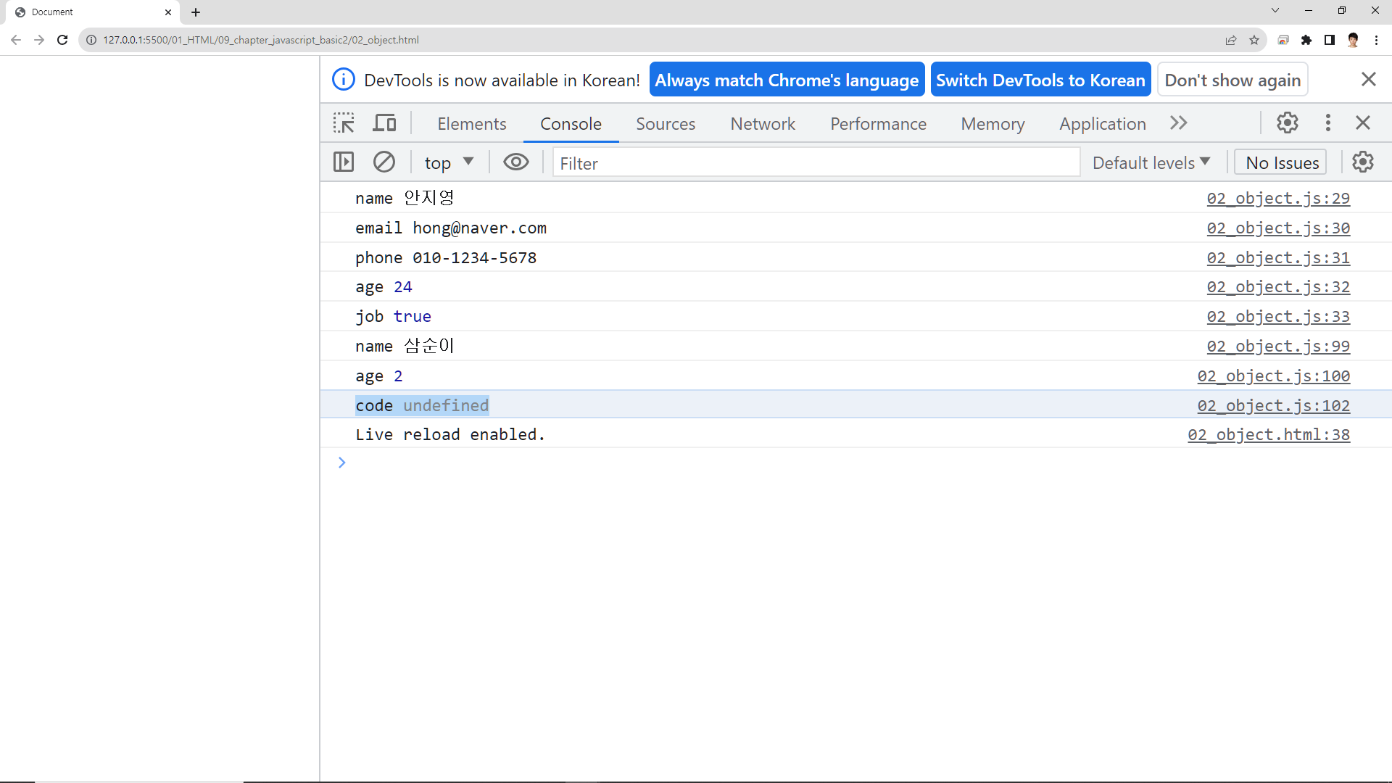Close the DevTools panel
The width and height of the screenshot is (1392, 783).
(x=1363, y=123)
